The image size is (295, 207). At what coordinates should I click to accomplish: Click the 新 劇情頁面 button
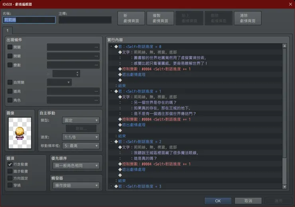[x=131, y=18]
